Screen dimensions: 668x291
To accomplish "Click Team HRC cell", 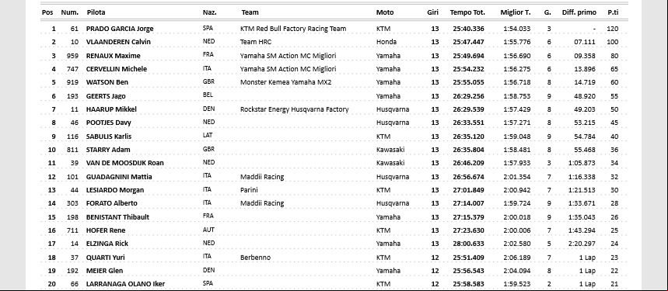I will pos(256,42).
